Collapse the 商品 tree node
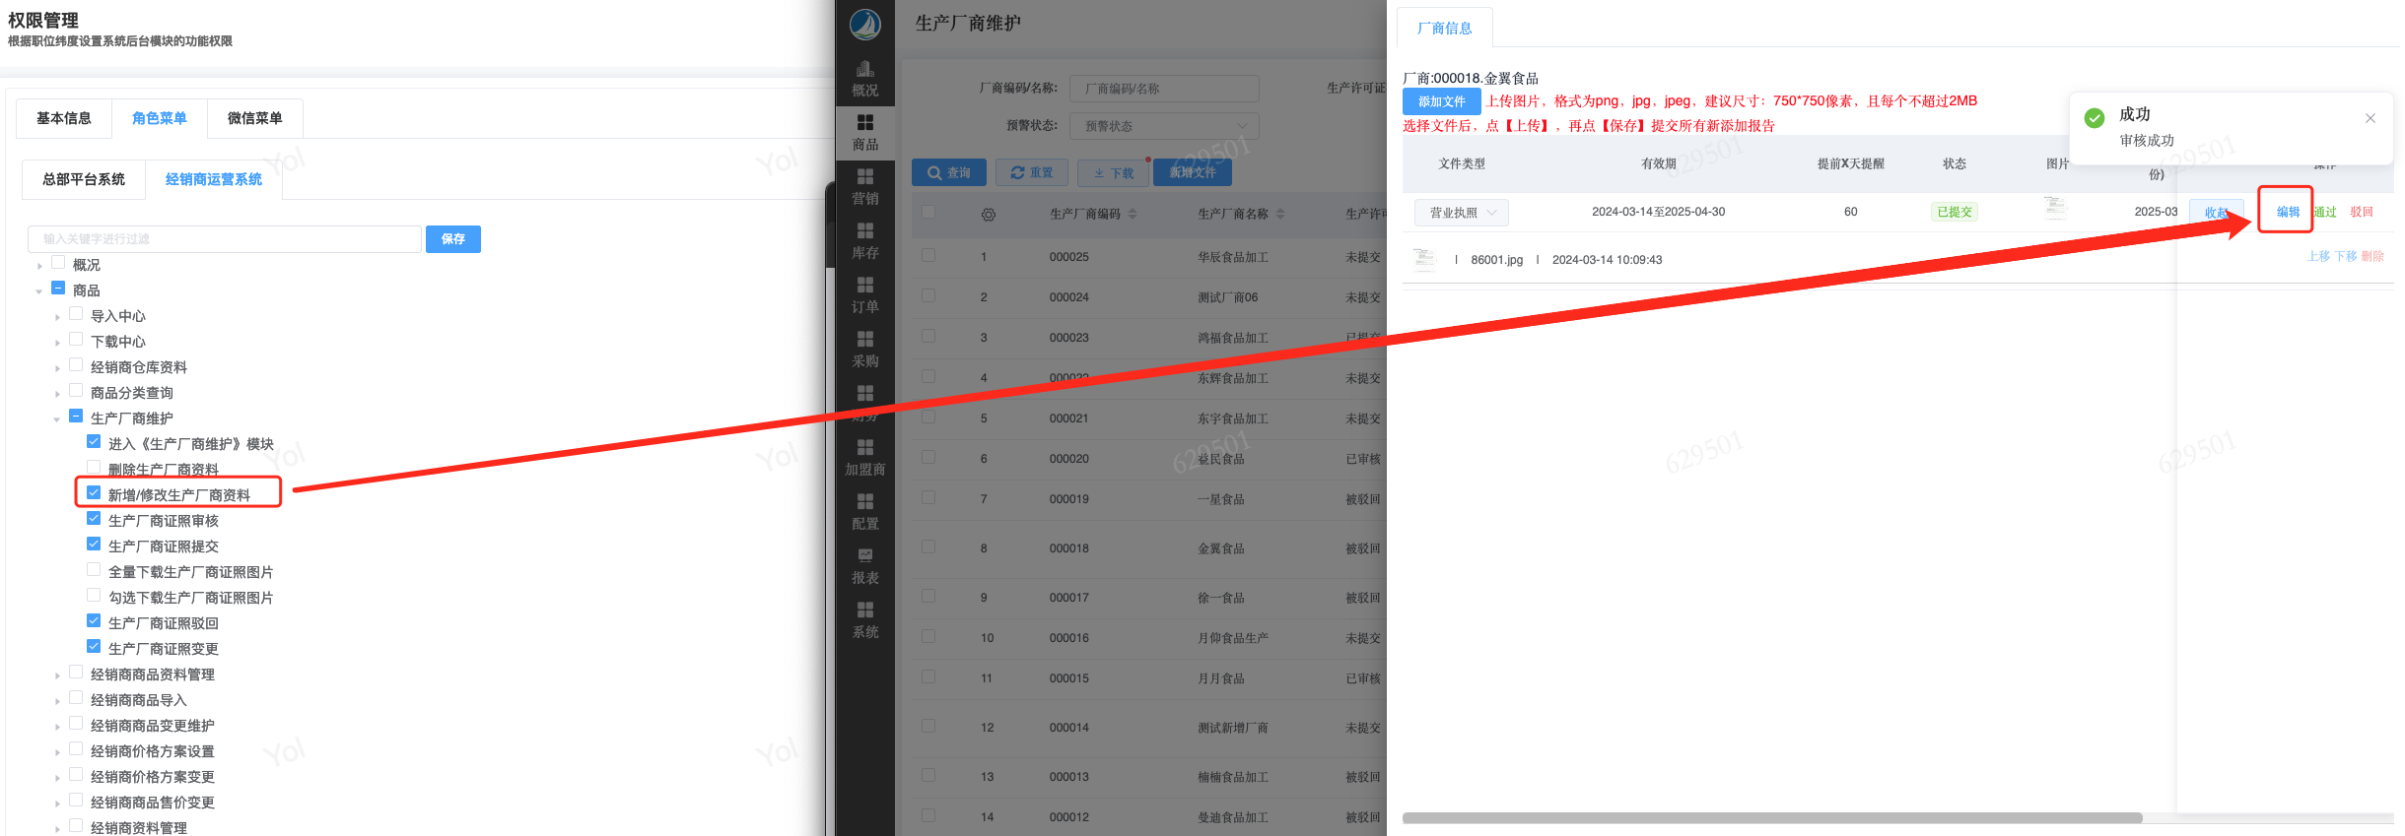The image size is (2405, 836). pyautogui.click(x=39, y=291)
